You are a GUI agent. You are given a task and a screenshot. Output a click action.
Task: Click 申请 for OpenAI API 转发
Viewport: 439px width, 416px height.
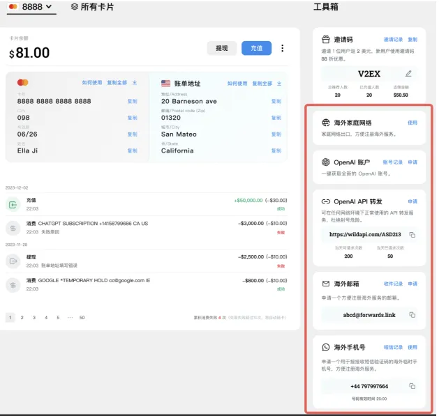[412, 201]
